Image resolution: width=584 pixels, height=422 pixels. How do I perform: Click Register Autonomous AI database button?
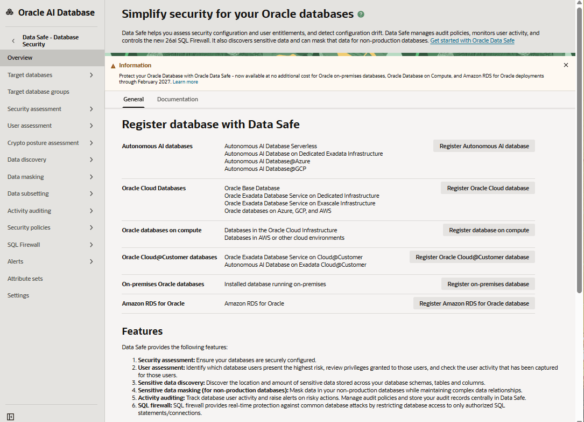coord(484,146)
